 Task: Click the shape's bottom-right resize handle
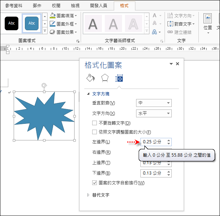tap(75, 140)
